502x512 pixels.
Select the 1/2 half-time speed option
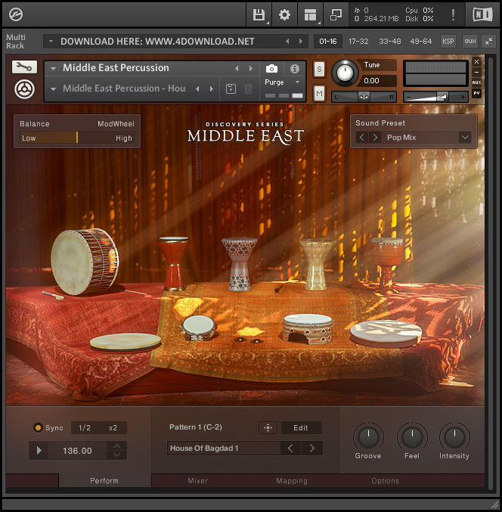tap(85, 428)
